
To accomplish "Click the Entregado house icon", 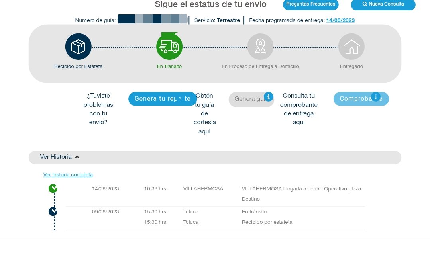I will [351, 47].
